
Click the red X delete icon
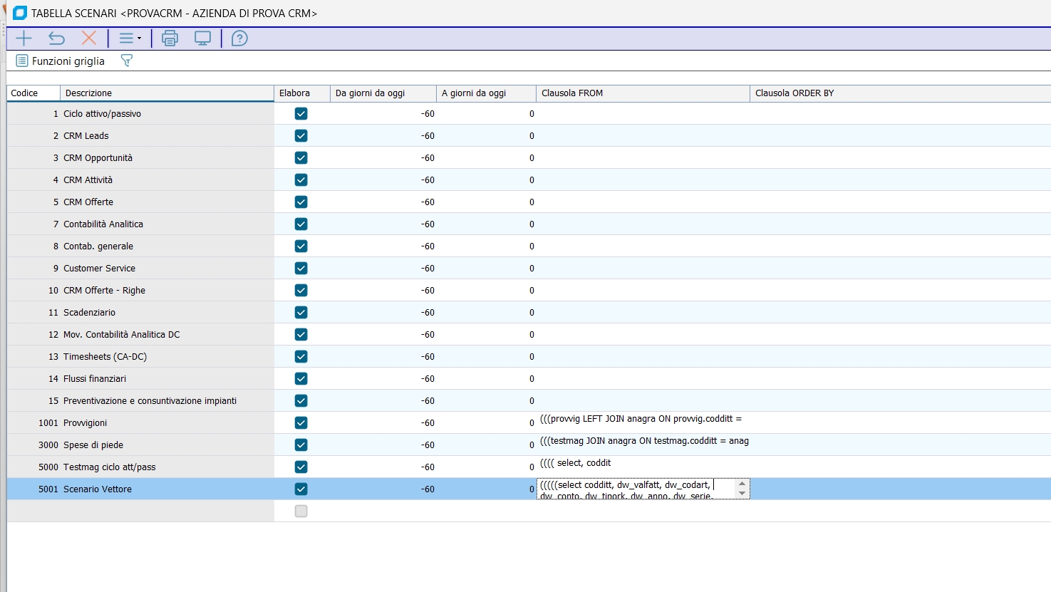(x=89, y=38)
